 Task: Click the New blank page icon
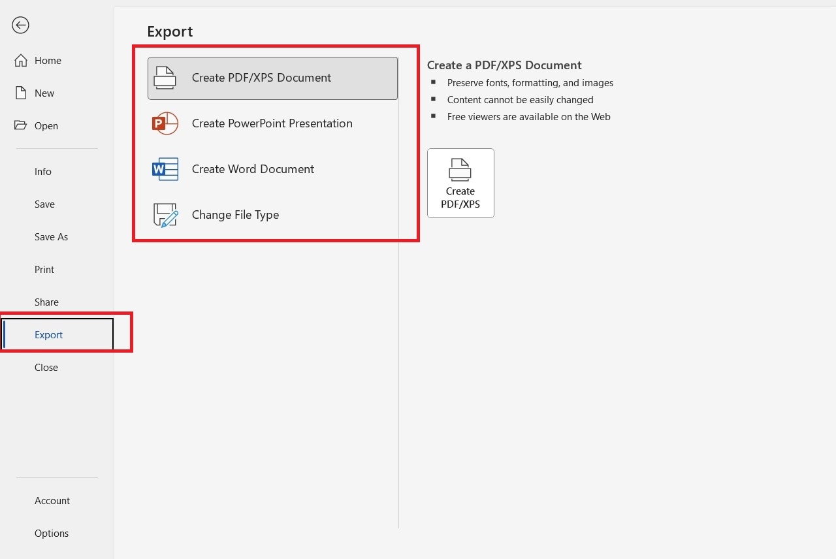pyautogui.click(x=21, y=93)
